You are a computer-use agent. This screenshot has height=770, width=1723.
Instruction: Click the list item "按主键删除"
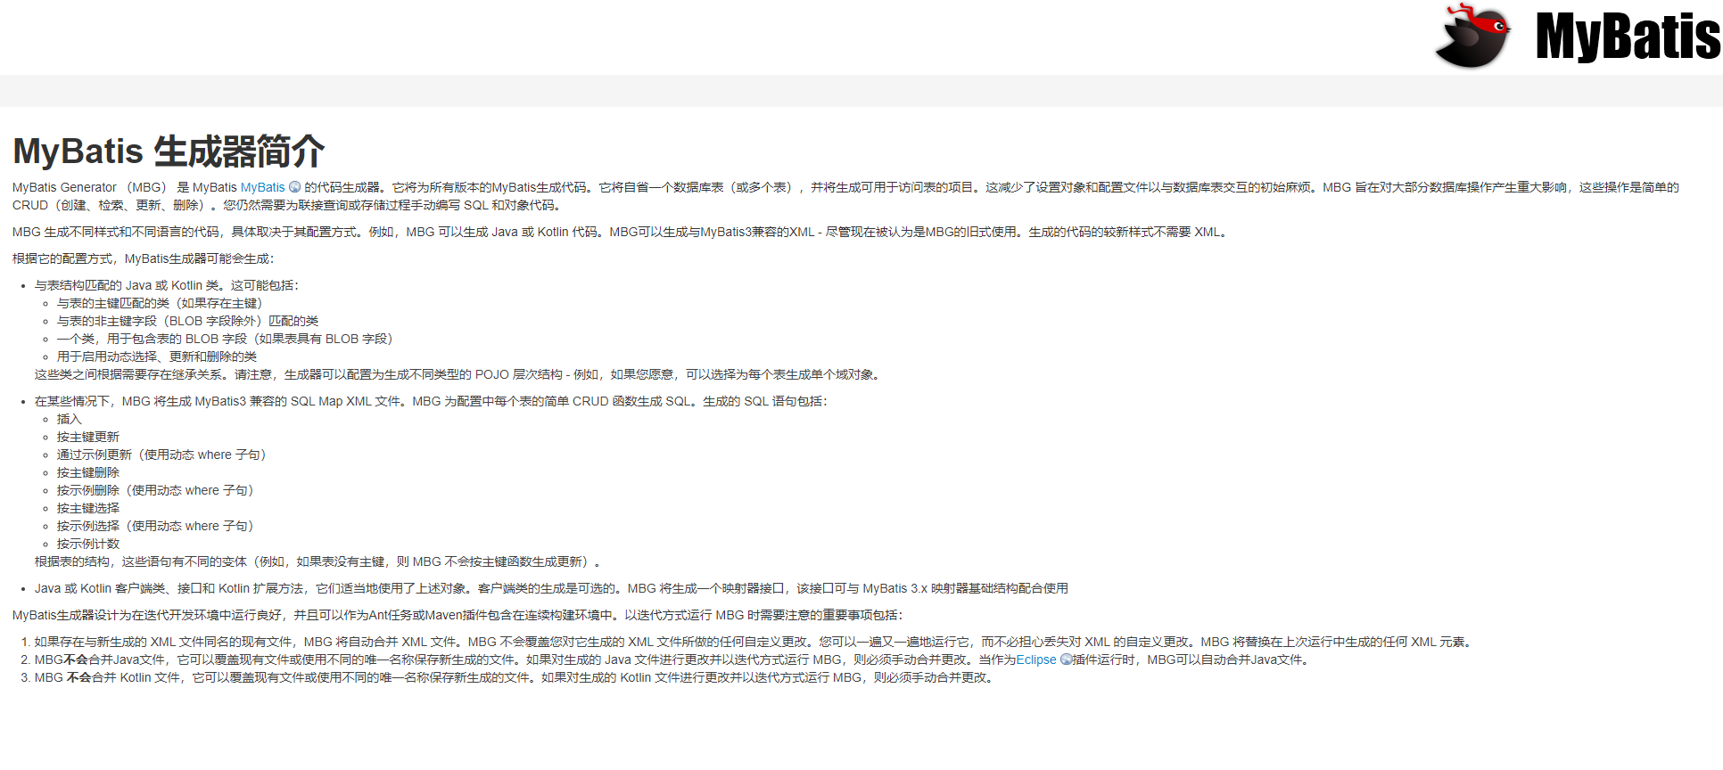88,472
